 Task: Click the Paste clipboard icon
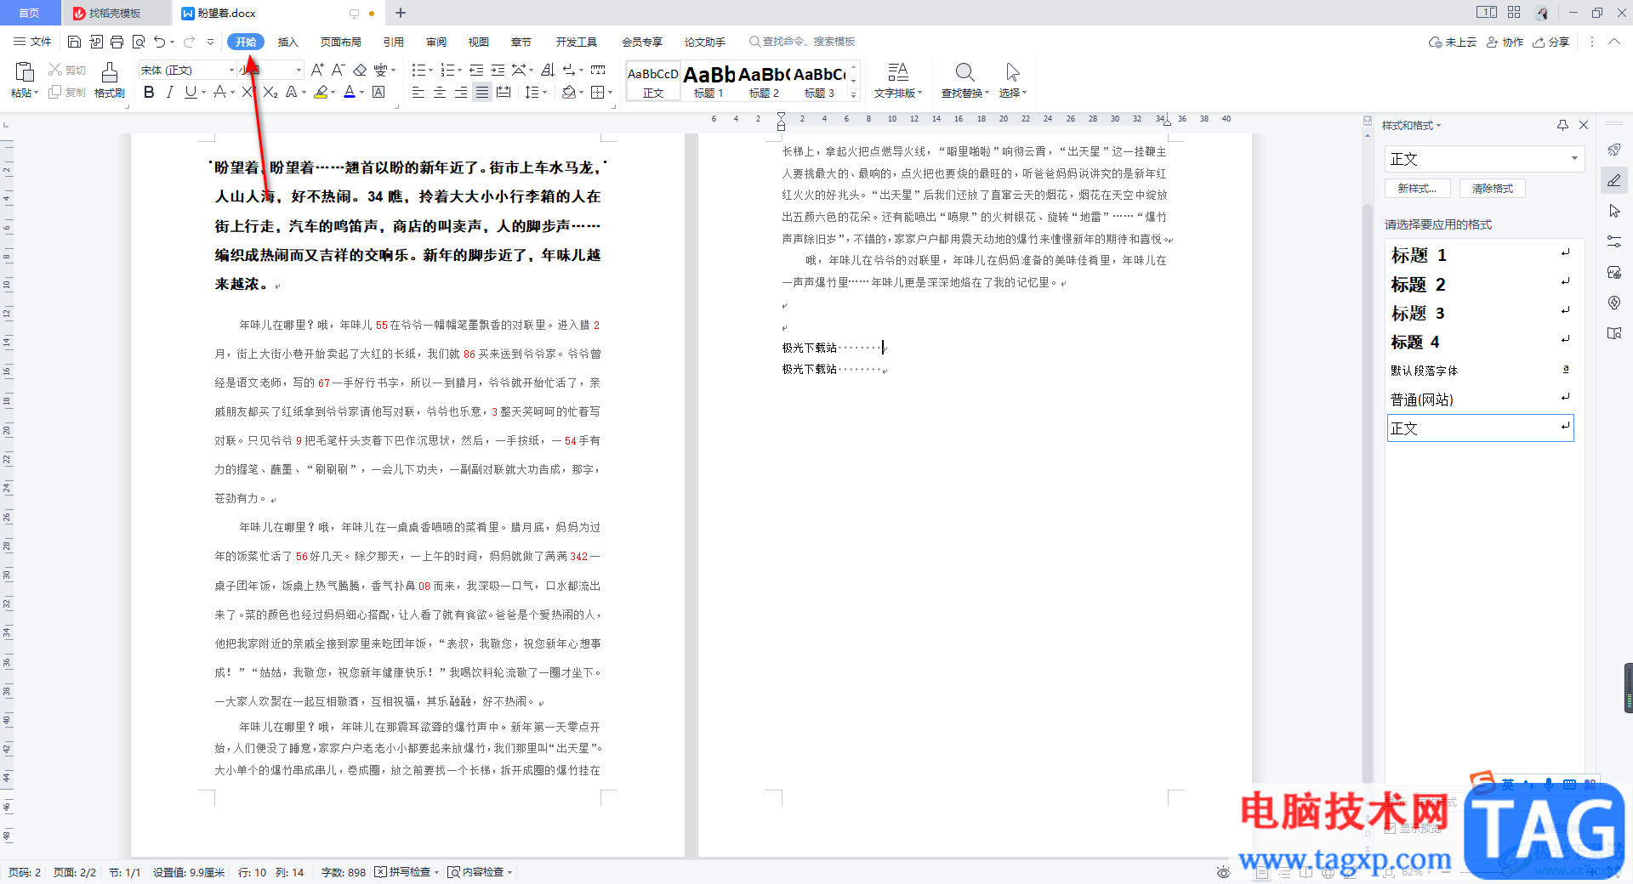click(x=25, y=71)
